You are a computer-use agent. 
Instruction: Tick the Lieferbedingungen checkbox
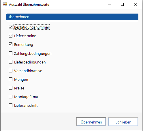coord(10,62)
